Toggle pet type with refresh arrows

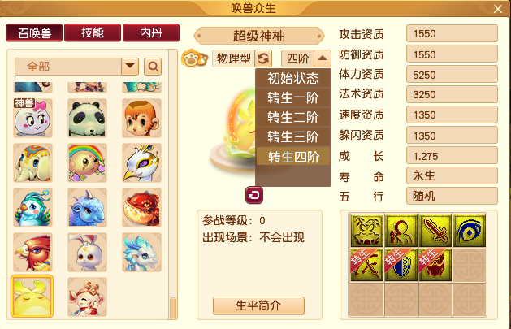pos(262,58)
